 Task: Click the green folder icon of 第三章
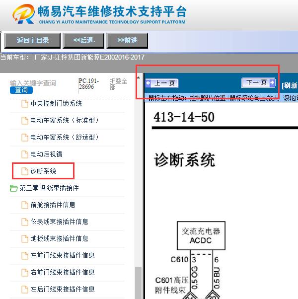pos(13,188)
